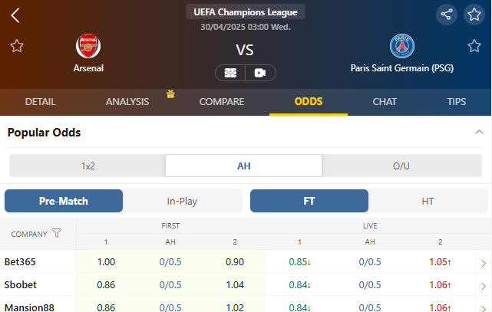The height and width of the screenshot is (312, 492).
Task: Open the live pitch animation icon
Action: pyautogui.click(x=230, y=73)
